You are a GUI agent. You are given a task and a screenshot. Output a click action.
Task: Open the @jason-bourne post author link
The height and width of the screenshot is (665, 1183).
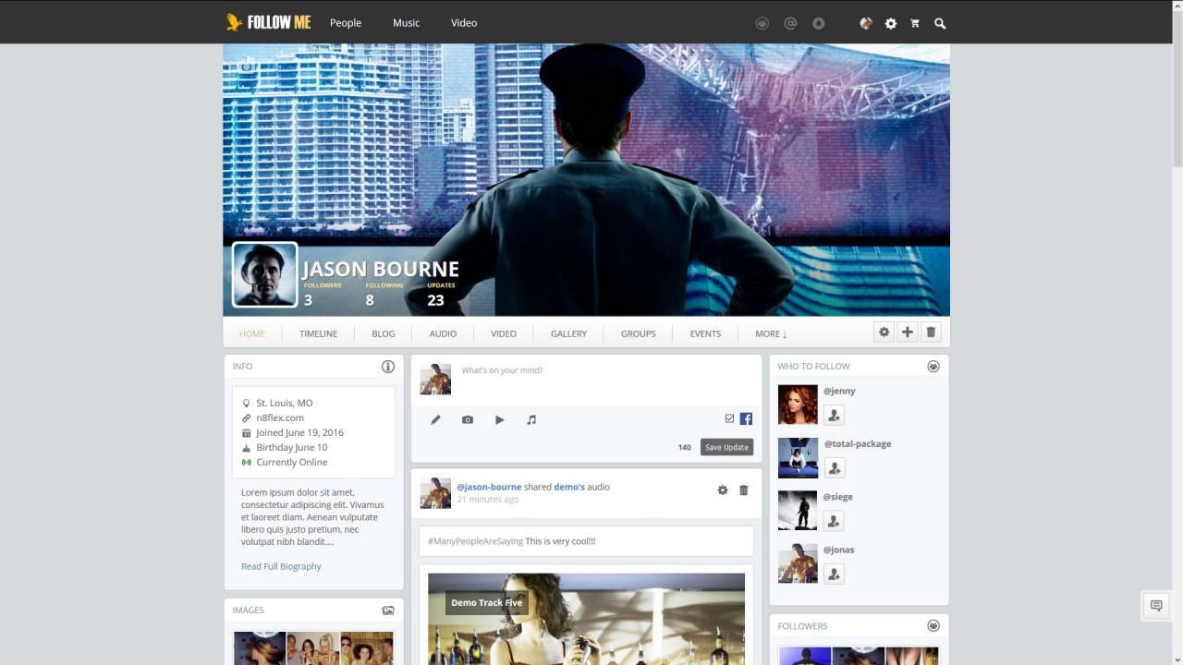click(489, 487)
